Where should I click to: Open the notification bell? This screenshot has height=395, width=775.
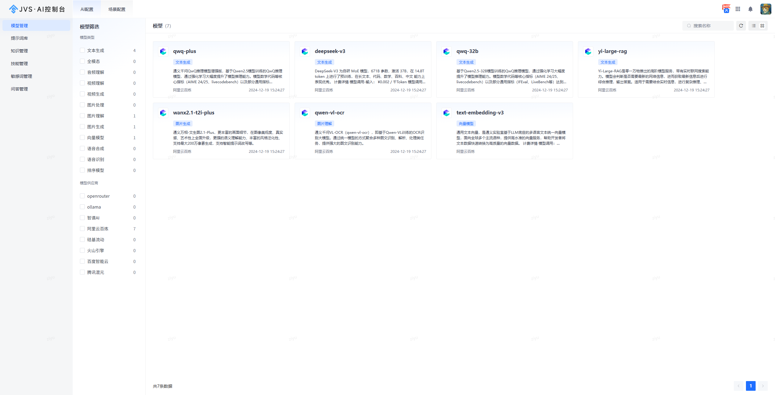click(750, 9)
